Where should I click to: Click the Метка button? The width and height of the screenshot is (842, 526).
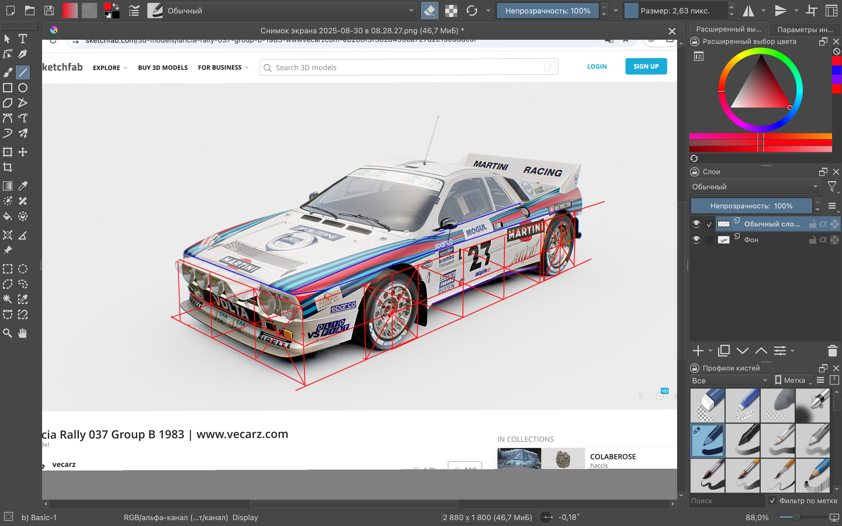click(x=792, y=380)
